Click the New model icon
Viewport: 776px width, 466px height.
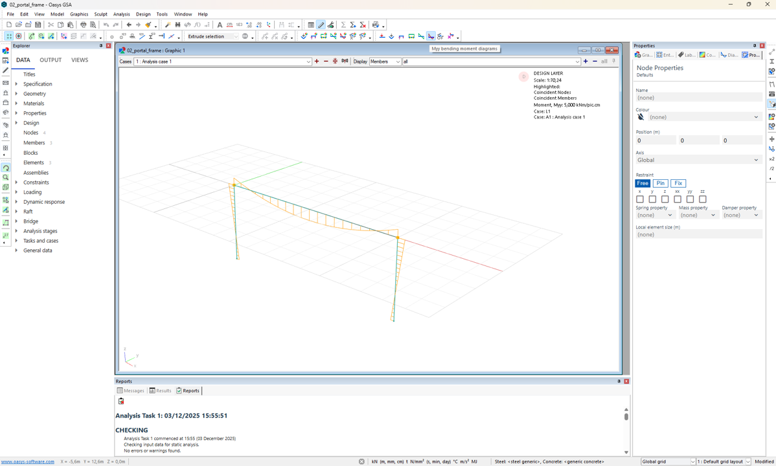(10, 24)
